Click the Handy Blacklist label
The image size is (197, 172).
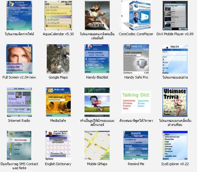tap(97, 77)
